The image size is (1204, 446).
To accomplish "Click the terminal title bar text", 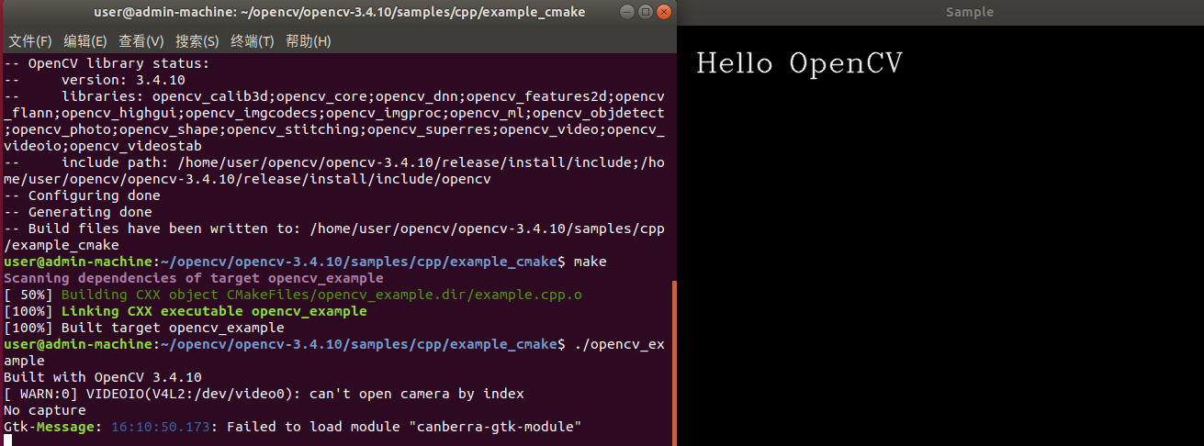I will click(x=340, y=13).
